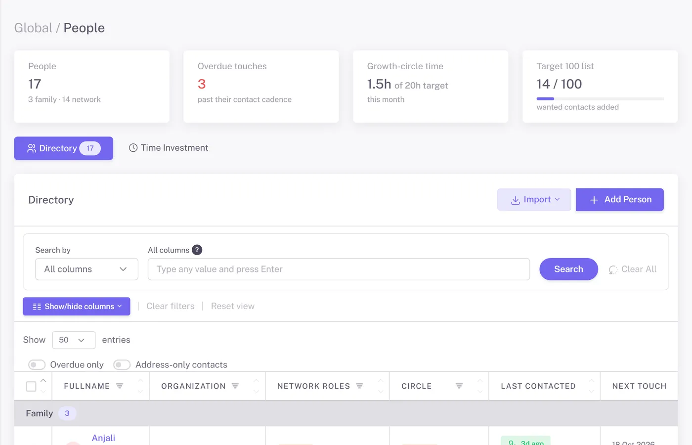Click the sort arrows beside the select-all checkbox

click(43, 386)
